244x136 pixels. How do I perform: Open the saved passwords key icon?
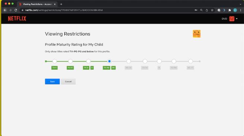(196, 10)
